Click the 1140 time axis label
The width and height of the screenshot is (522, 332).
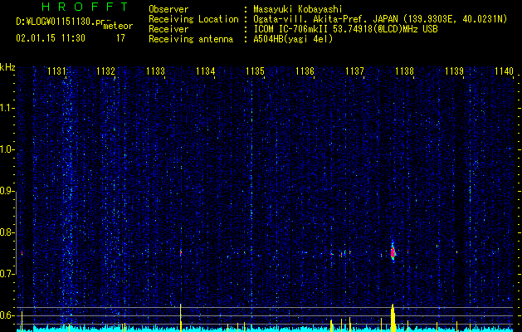[x=504, y=71]
